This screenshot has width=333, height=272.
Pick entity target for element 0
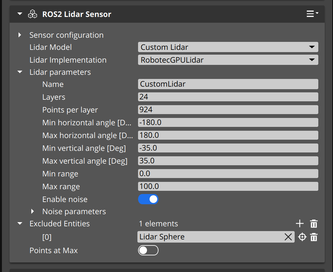[302, 237]
